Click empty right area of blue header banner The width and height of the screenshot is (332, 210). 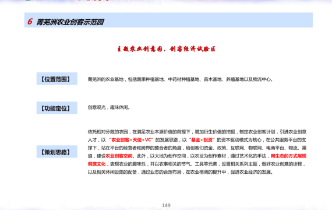233,20
